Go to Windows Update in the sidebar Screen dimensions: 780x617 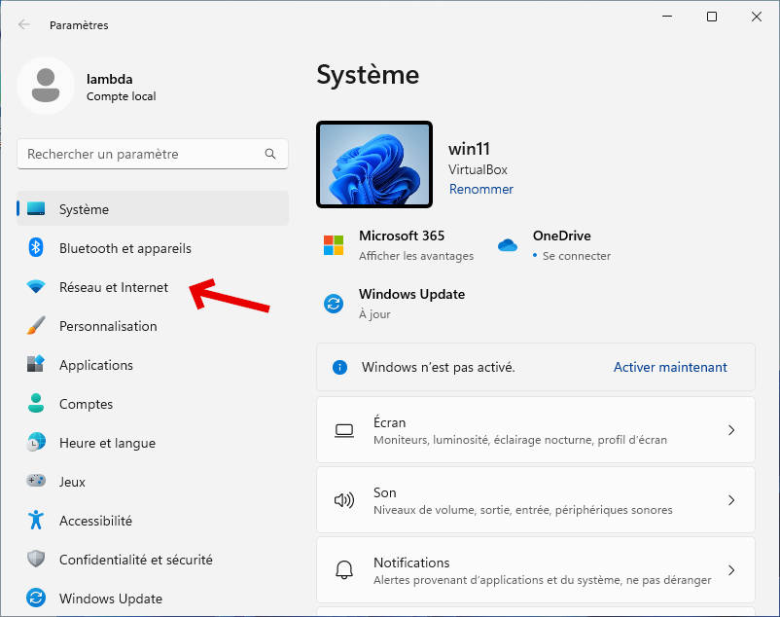coord(110,599)
